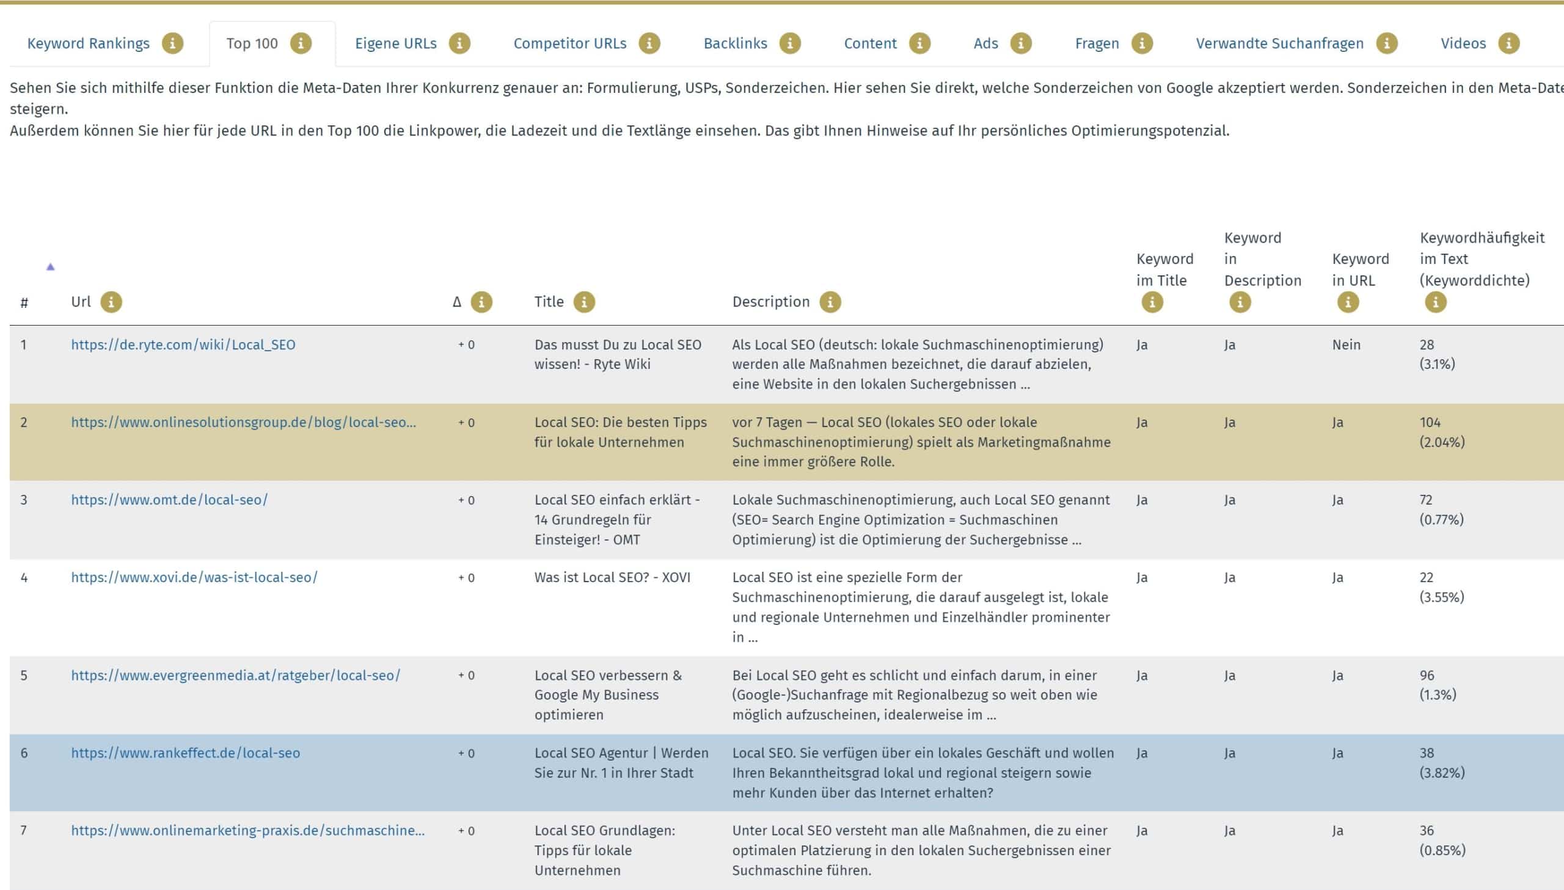Sort table by Description column header
This screenshot has width=1564, height=890.
tap(770, 302)
